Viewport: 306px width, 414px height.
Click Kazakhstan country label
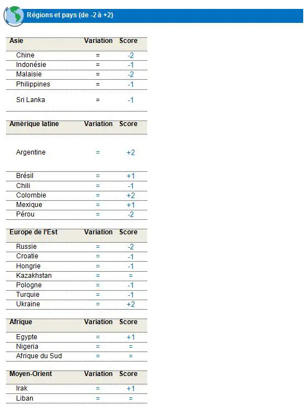pos(34,276)
